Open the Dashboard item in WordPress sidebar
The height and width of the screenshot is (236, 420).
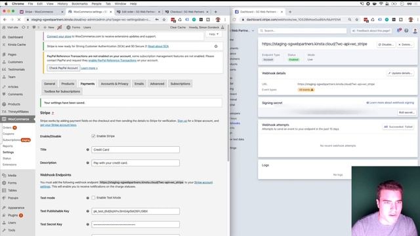click(15, 37)
